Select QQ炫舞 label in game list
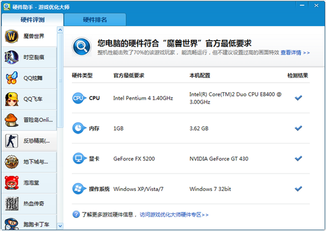 tap(33, 78)
